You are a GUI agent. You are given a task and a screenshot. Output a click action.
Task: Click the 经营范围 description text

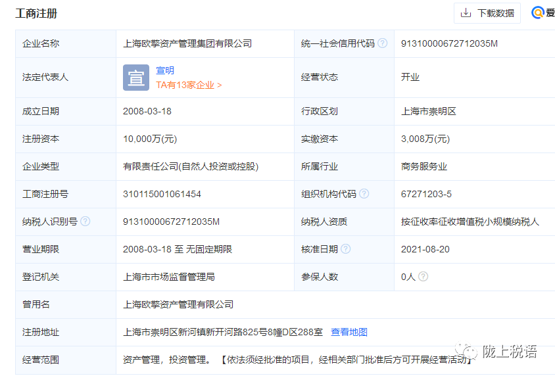[296, 360]
